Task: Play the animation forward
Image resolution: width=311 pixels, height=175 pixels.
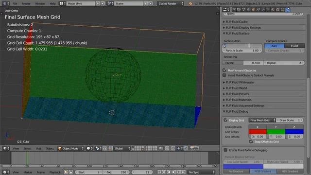Action: coord(173,172)
